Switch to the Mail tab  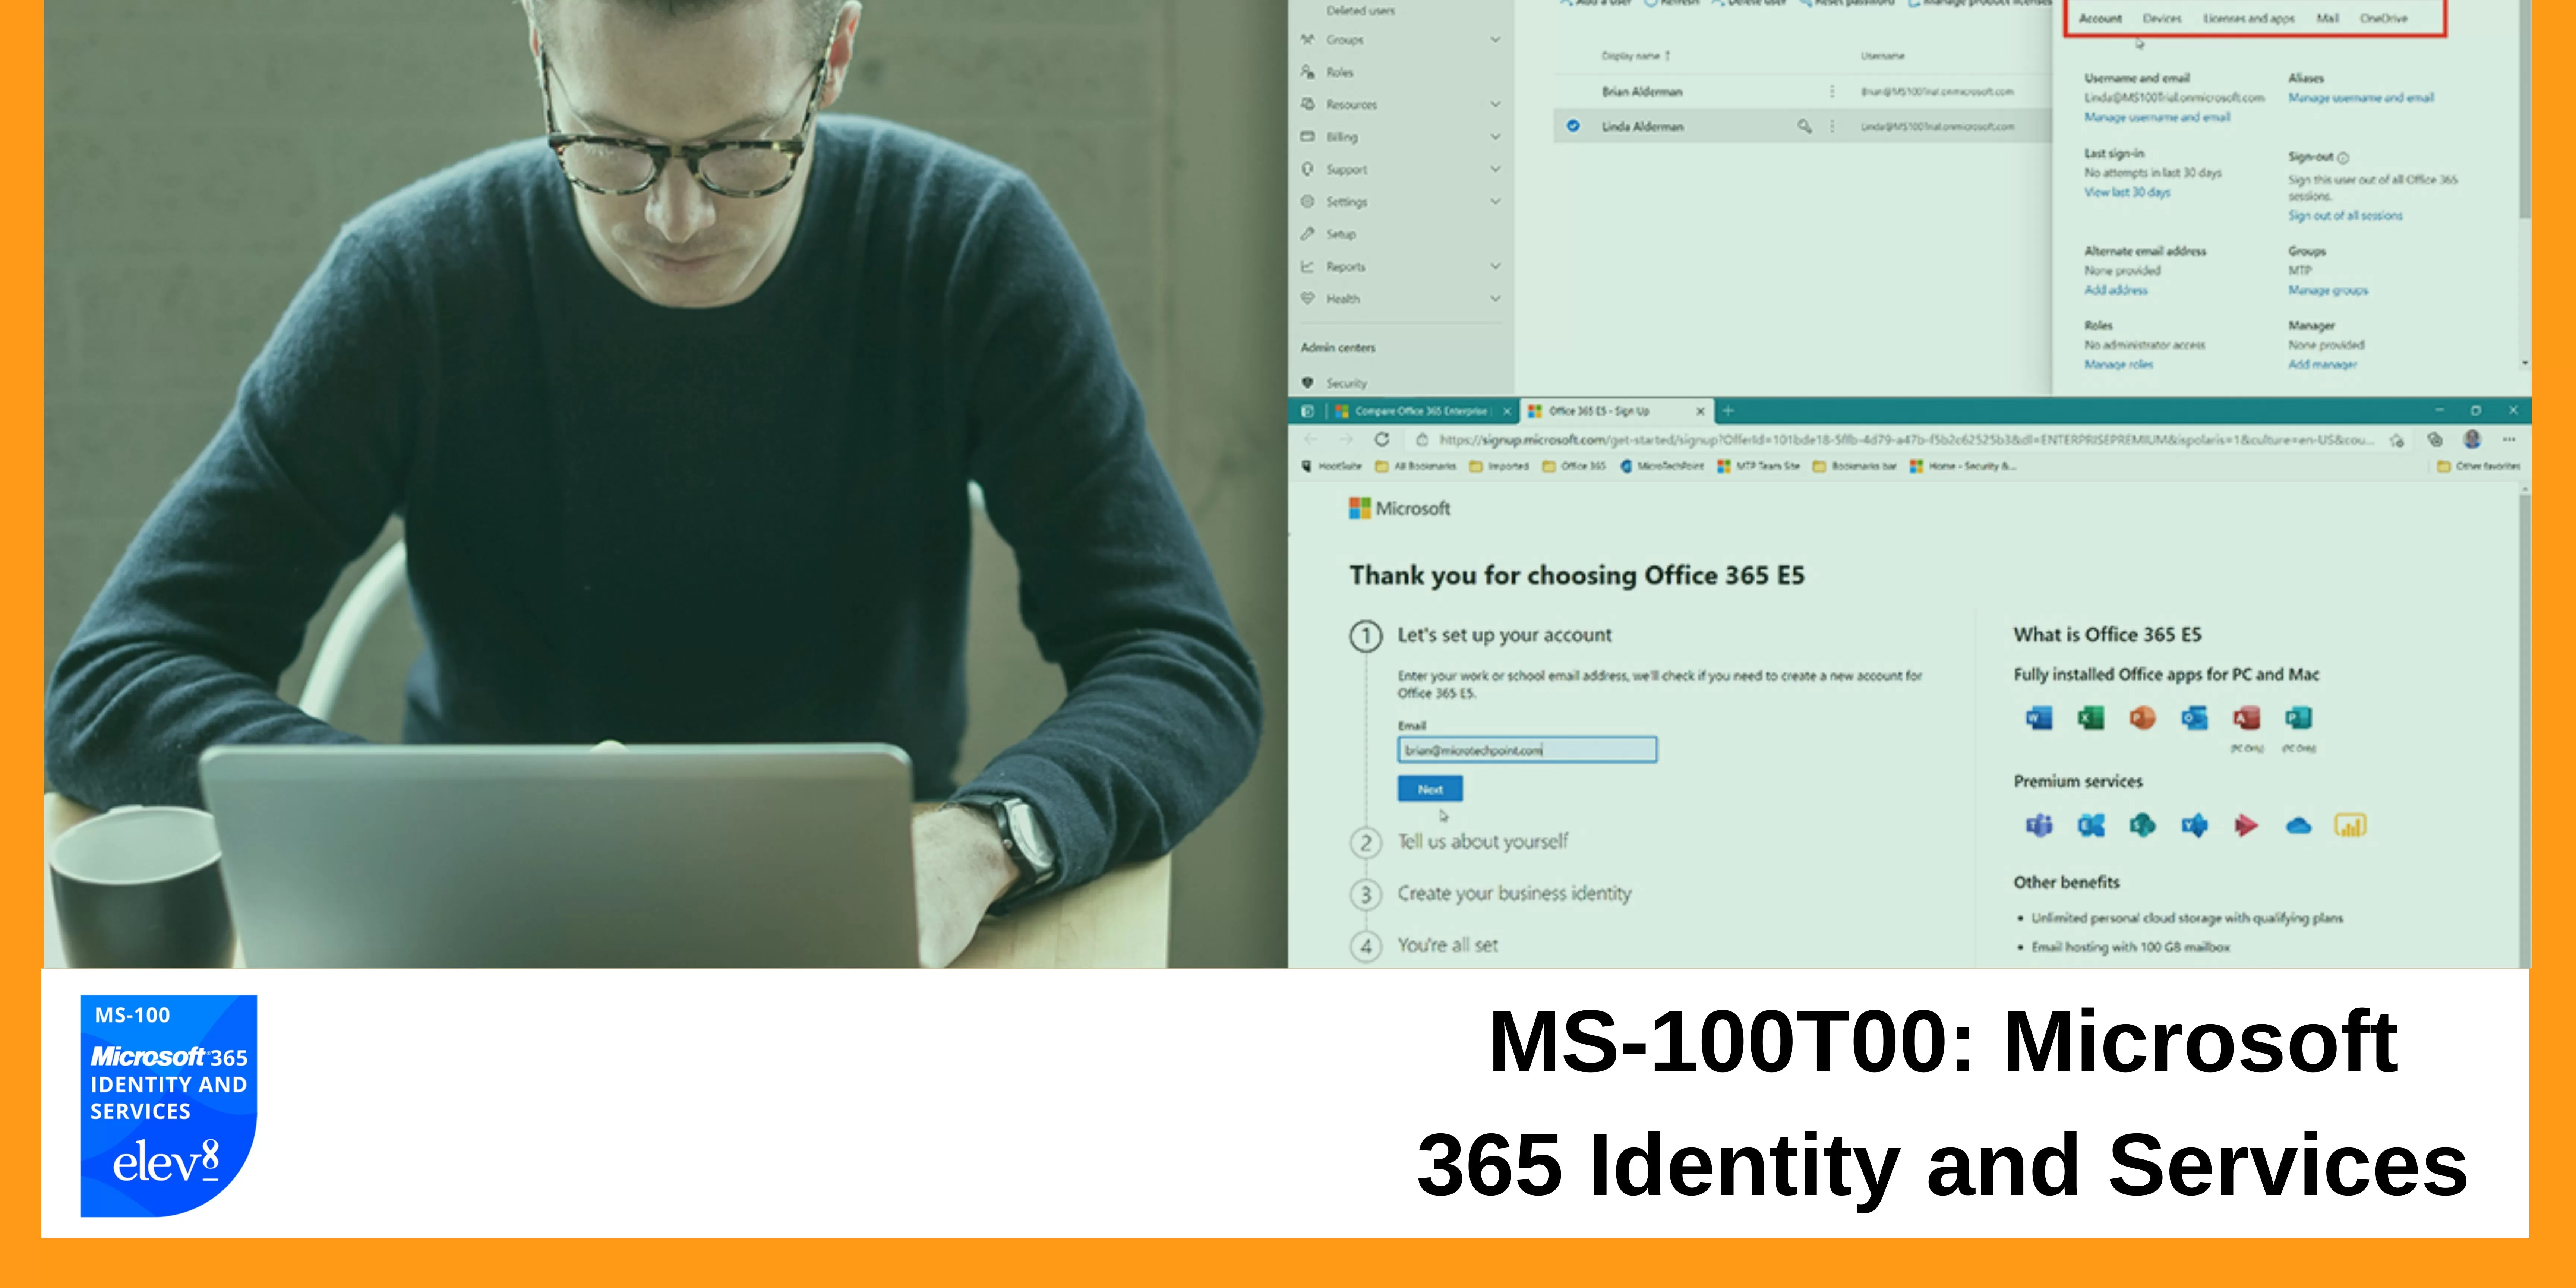coord(2328,18)
